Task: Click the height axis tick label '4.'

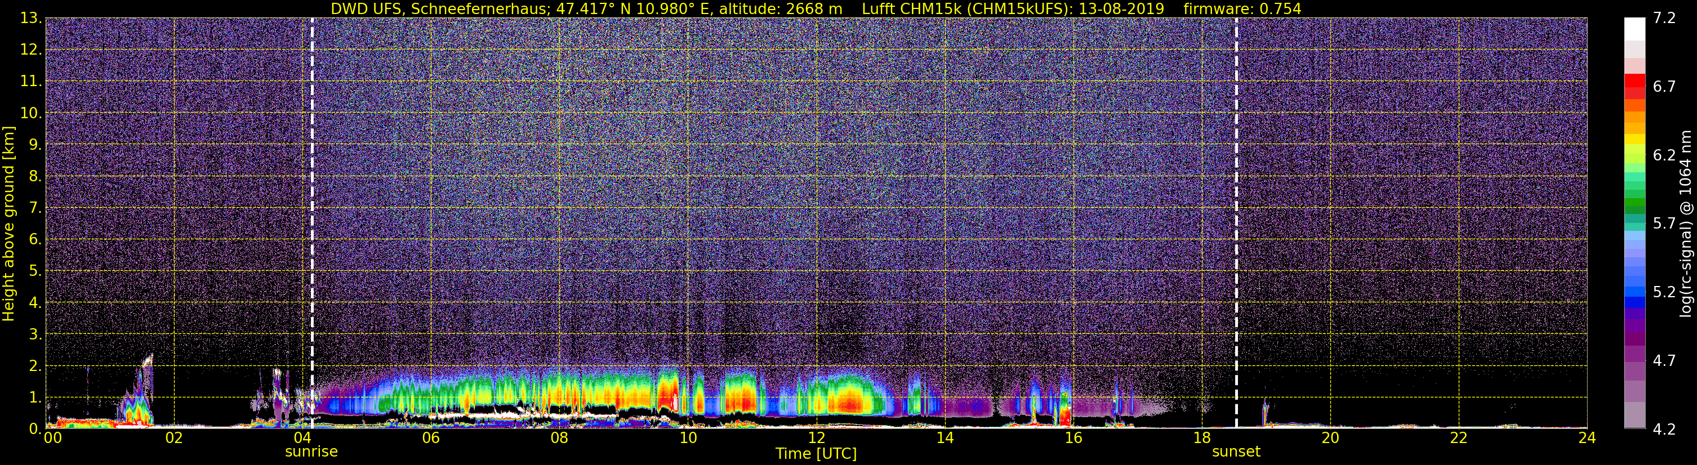Action: (34, 303)
